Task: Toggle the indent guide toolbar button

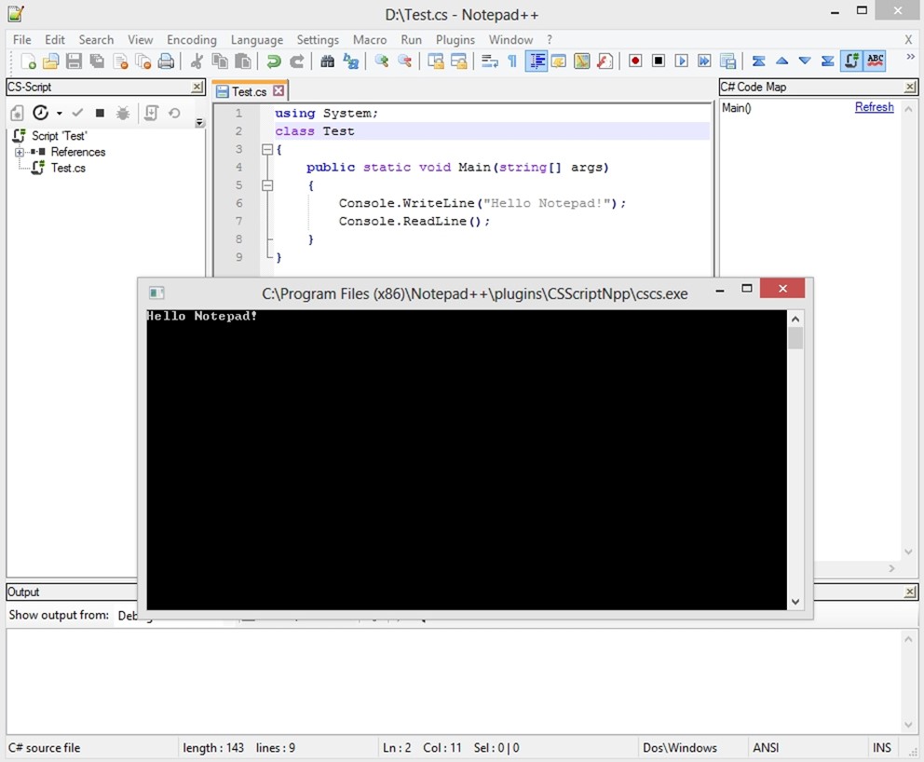Action: [536, 61]
